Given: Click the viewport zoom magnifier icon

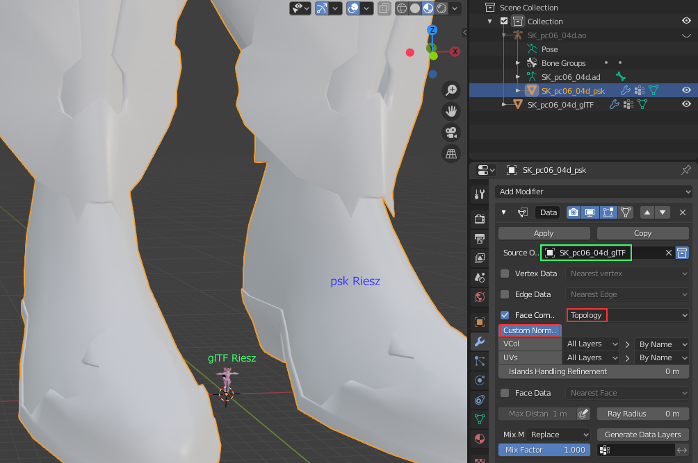Looking at the screenshot, I should (451, 90).
